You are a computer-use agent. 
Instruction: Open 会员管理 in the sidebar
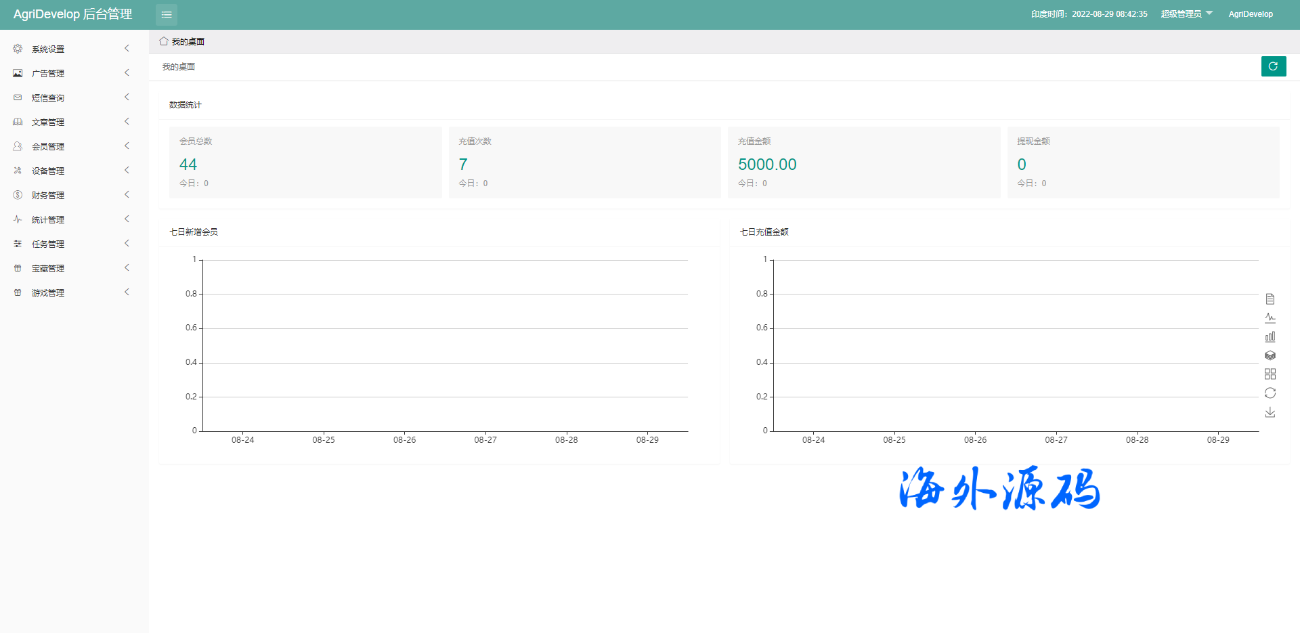coord(48,146)
